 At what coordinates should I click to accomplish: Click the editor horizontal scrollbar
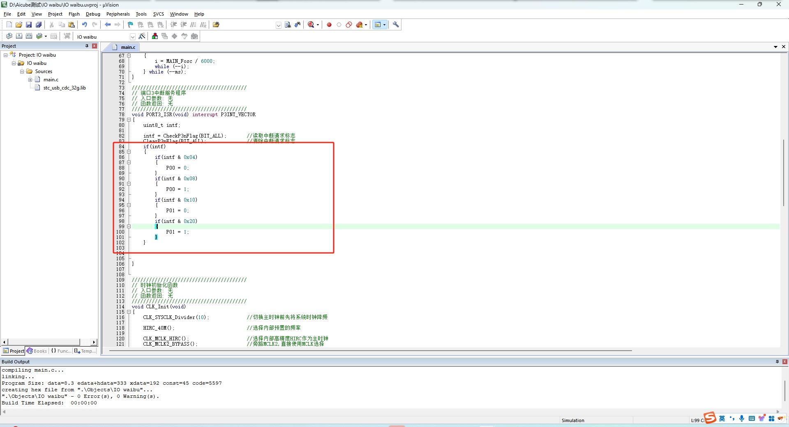click(x=370, y=351)
